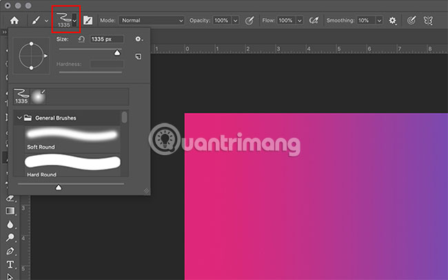The image size is (448, 280).
Task: Expand the toolbar double-arrow
Action: (4, 32)
